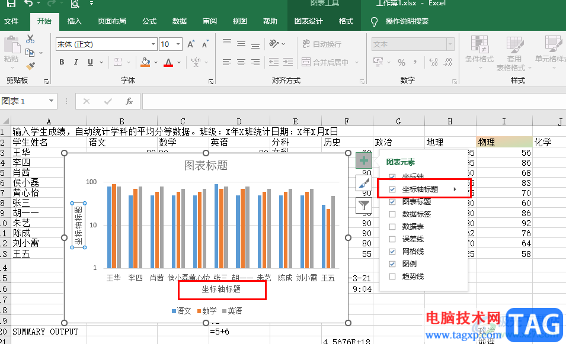Increase font size with the large A
This screenshot has width=566, height=344.
[191, 44]
